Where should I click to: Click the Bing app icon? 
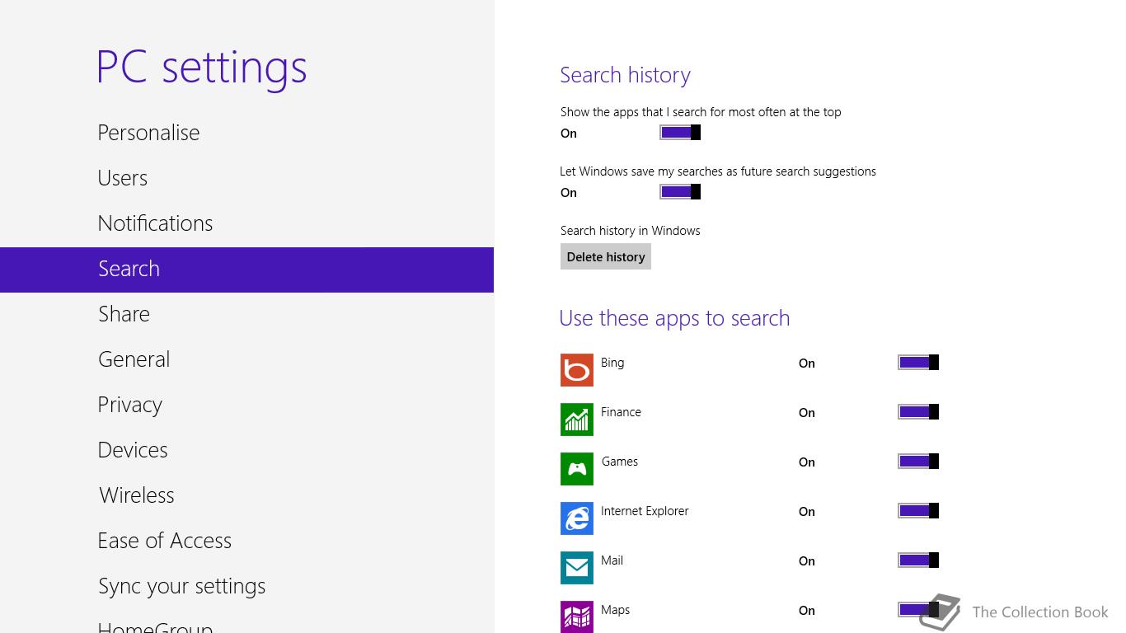(x=577, y=370)
